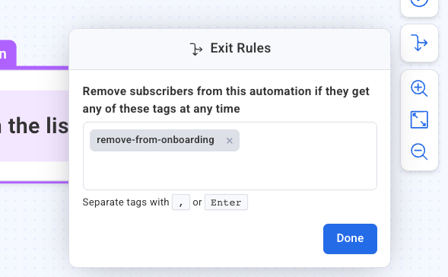Image resolution: width=448 pixels, height=277 pixels.
Task: Click the branching arrow icon beside Exit Rules title
Action: click(x=196, y=49)
